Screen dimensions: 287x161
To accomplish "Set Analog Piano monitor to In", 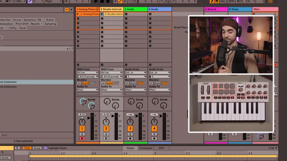I will coord(79,83).
